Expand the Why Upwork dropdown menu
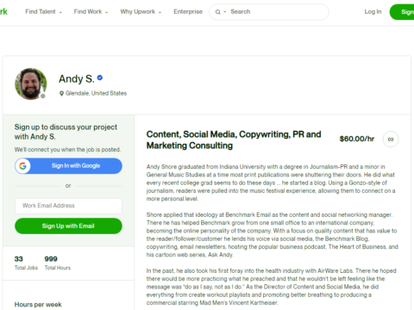414x310 pixels. point(141,12)
